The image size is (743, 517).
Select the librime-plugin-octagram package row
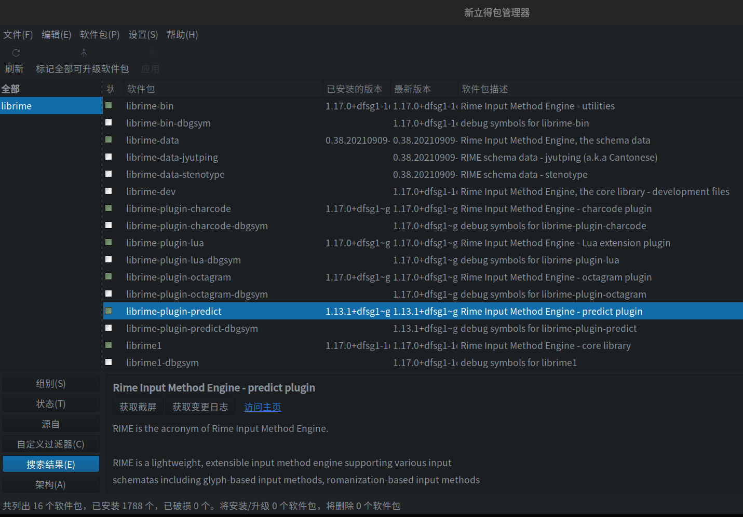[x=423, y=277]
